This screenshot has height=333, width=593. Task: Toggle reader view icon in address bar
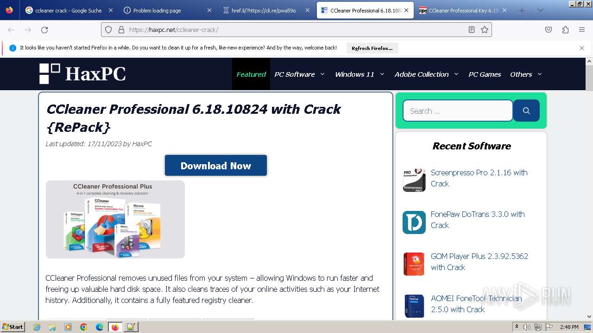point(472,30)
